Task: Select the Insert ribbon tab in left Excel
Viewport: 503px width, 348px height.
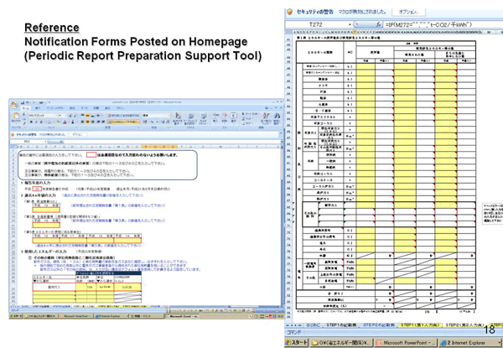Action: tap(38, 108)
